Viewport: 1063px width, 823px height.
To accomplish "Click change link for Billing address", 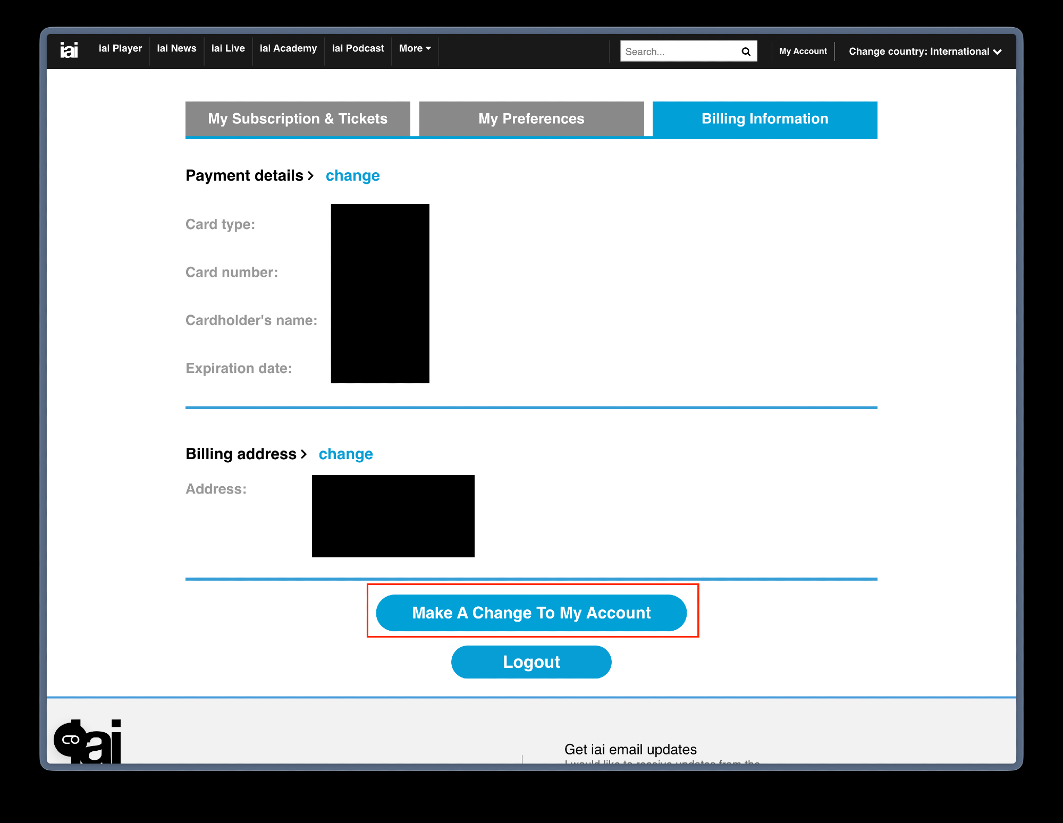I will (345, 454).
